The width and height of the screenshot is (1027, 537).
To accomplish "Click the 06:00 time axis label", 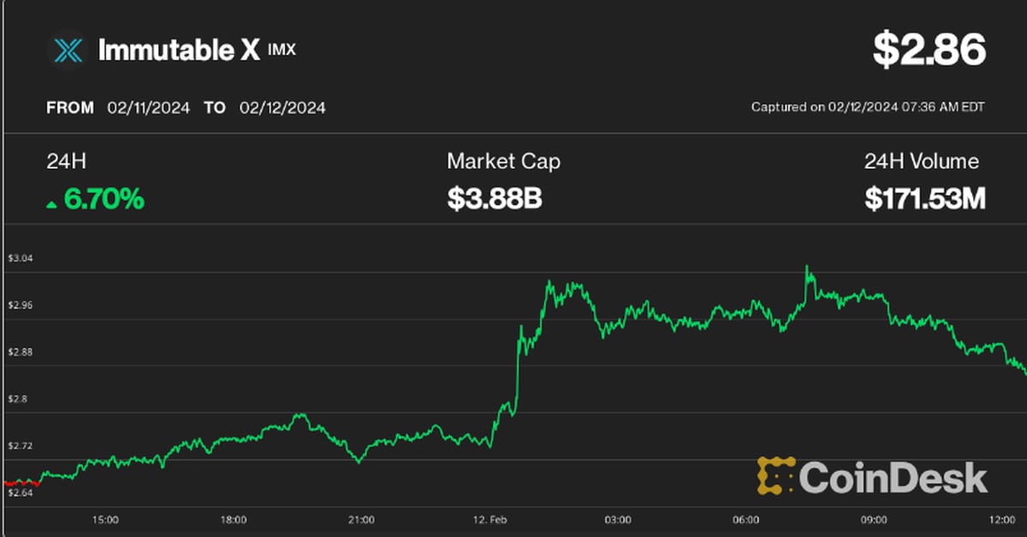I will point(745,519).
